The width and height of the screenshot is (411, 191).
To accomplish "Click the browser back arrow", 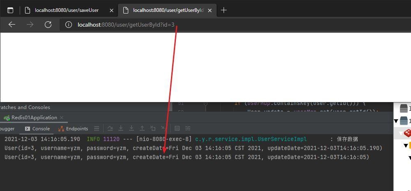I will 12,25.
